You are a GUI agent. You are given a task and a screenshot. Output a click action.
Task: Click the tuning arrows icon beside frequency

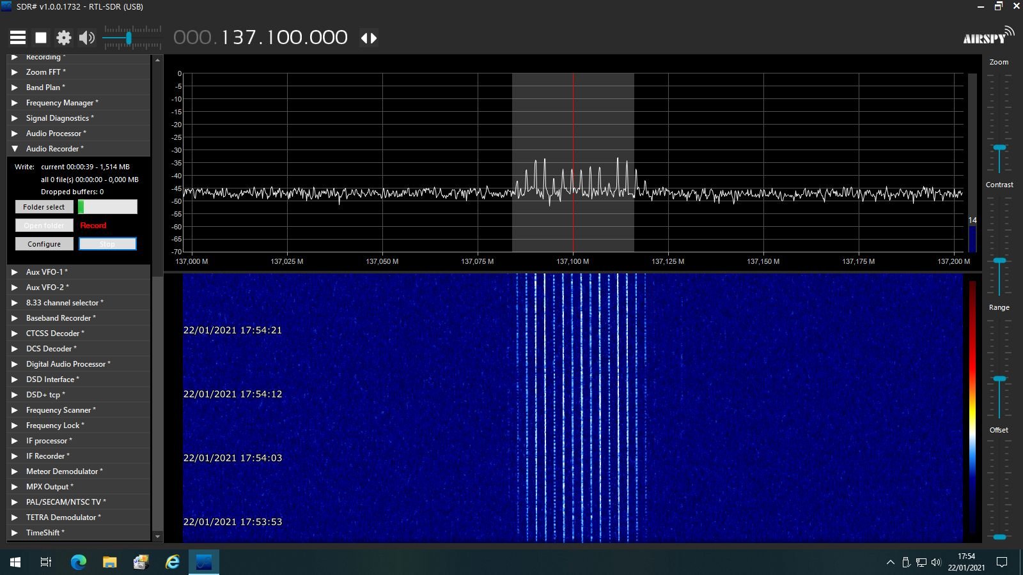369,38
